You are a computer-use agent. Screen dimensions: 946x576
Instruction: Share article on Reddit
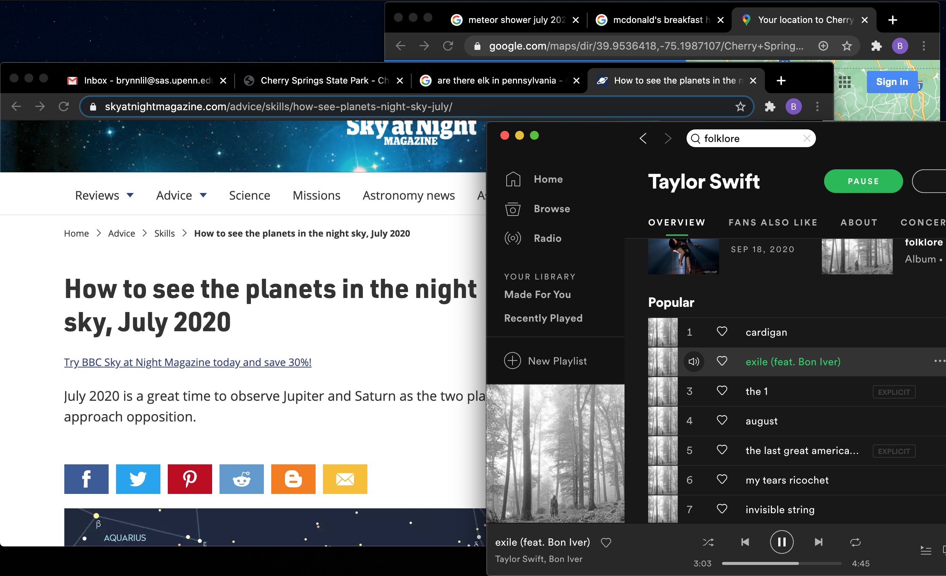click(x=242, y=479)
